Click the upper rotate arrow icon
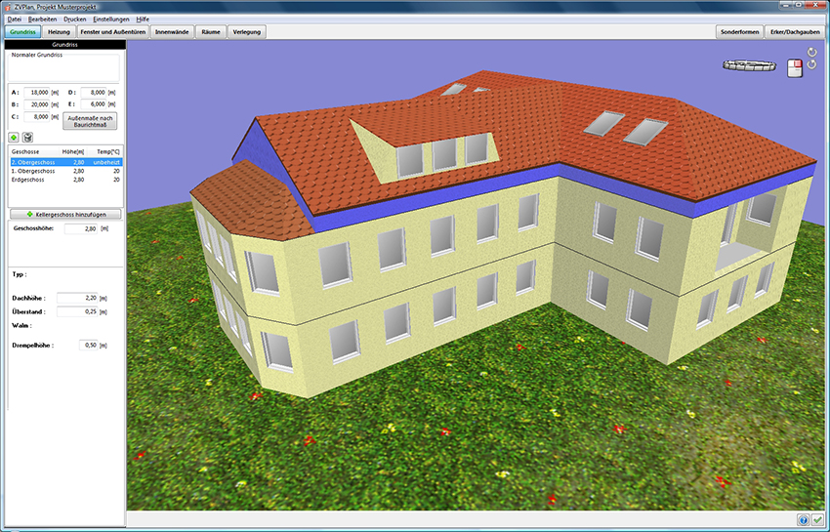This screenshot has width=830, height=532. pyautogui.click(x=812, y=52)
